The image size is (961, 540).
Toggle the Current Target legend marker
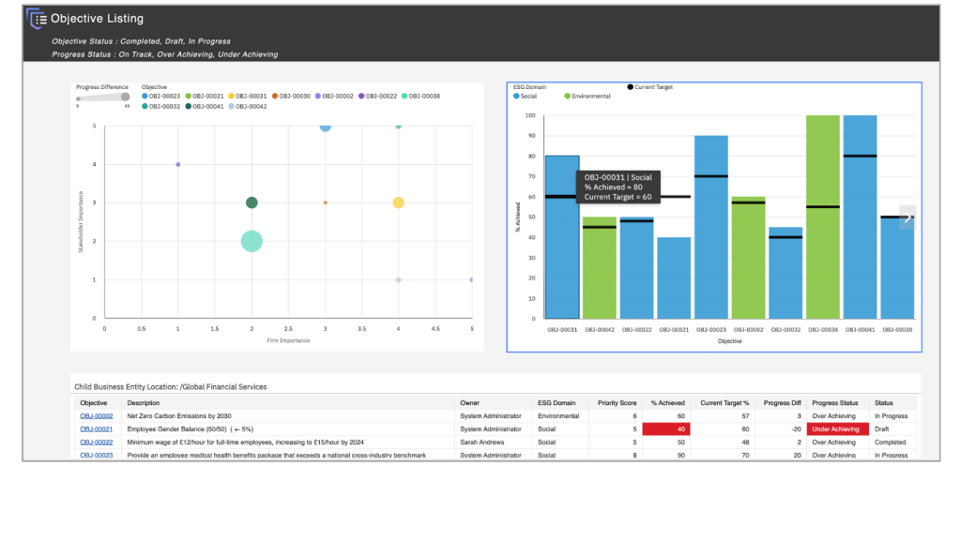(651, 87)
